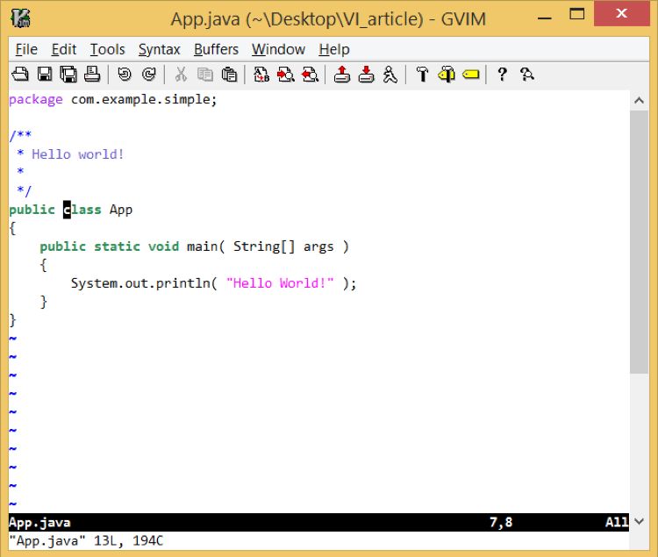This screenshot has width=658, height=557.
Task: Open the File menu
Action: pos(26,49)
